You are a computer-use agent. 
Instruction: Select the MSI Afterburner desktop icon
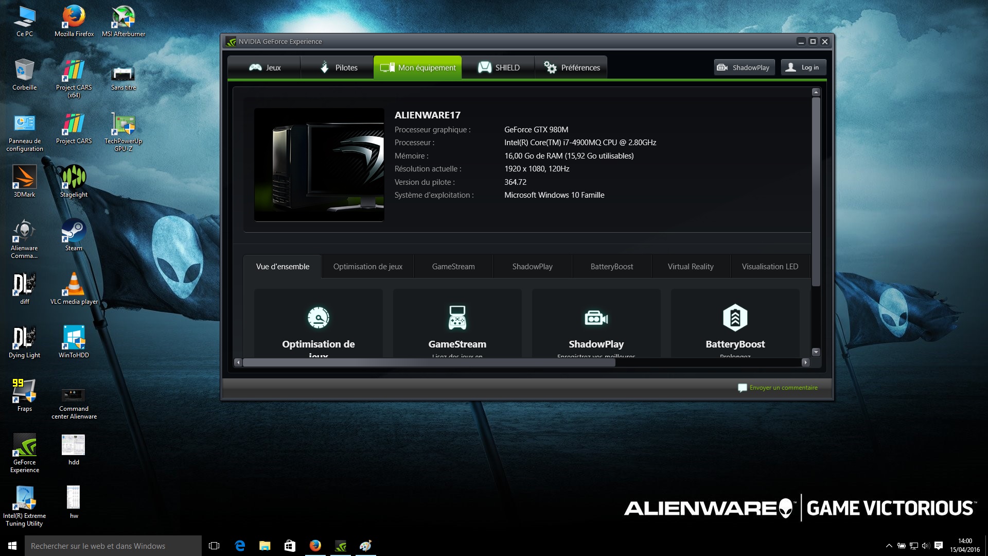tap(123, 22)
